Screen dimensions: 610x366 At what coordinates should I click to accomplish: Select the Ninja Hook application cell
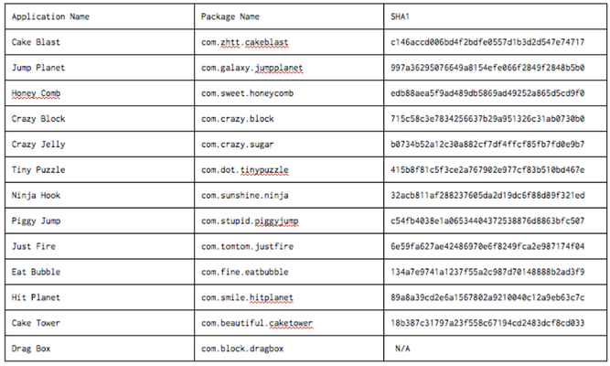[100, 196]
